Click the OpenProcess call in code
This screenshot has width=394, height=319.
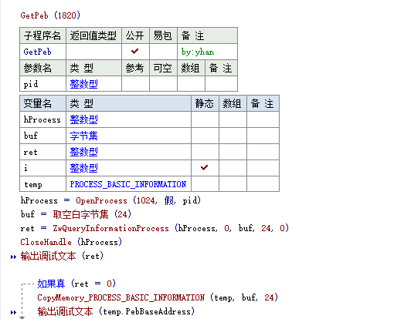click(x=101, y=200)
